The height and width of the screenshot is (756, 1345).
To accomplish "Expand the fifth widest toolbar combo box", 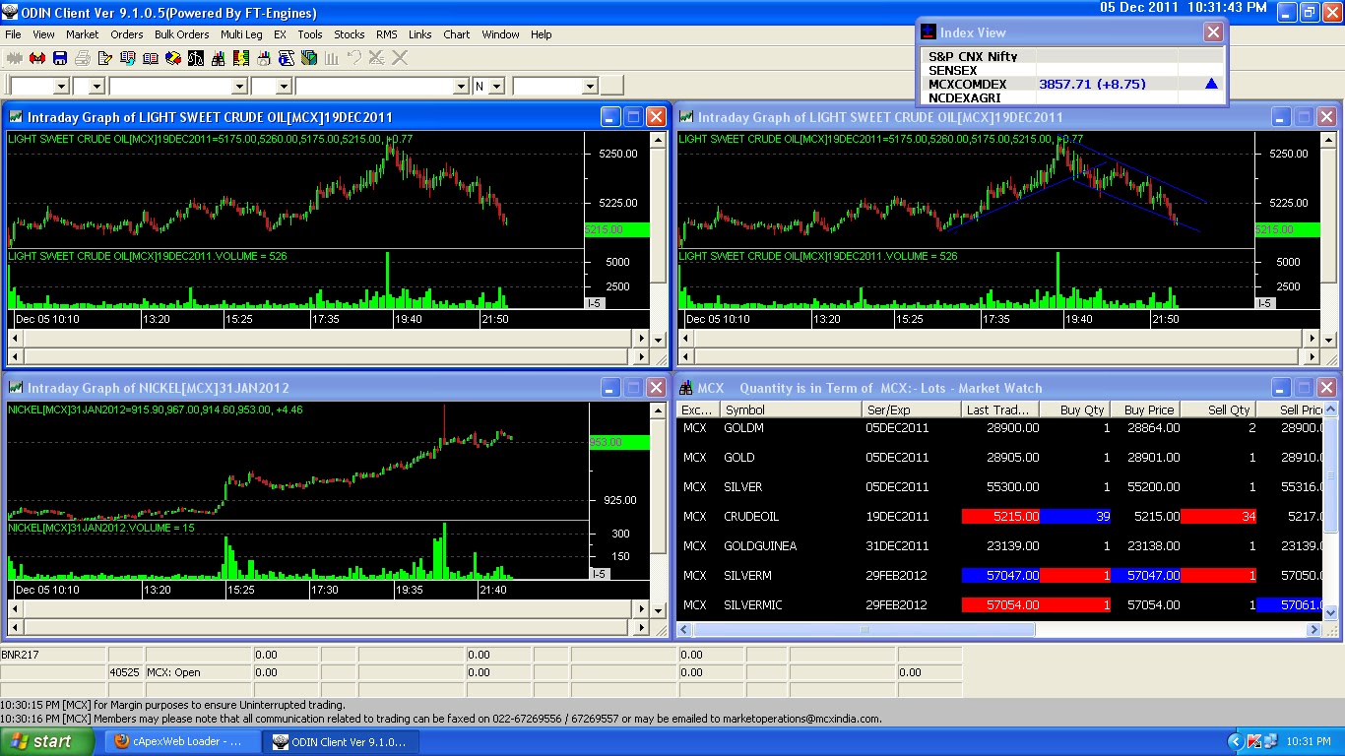I will pos(461,86).
